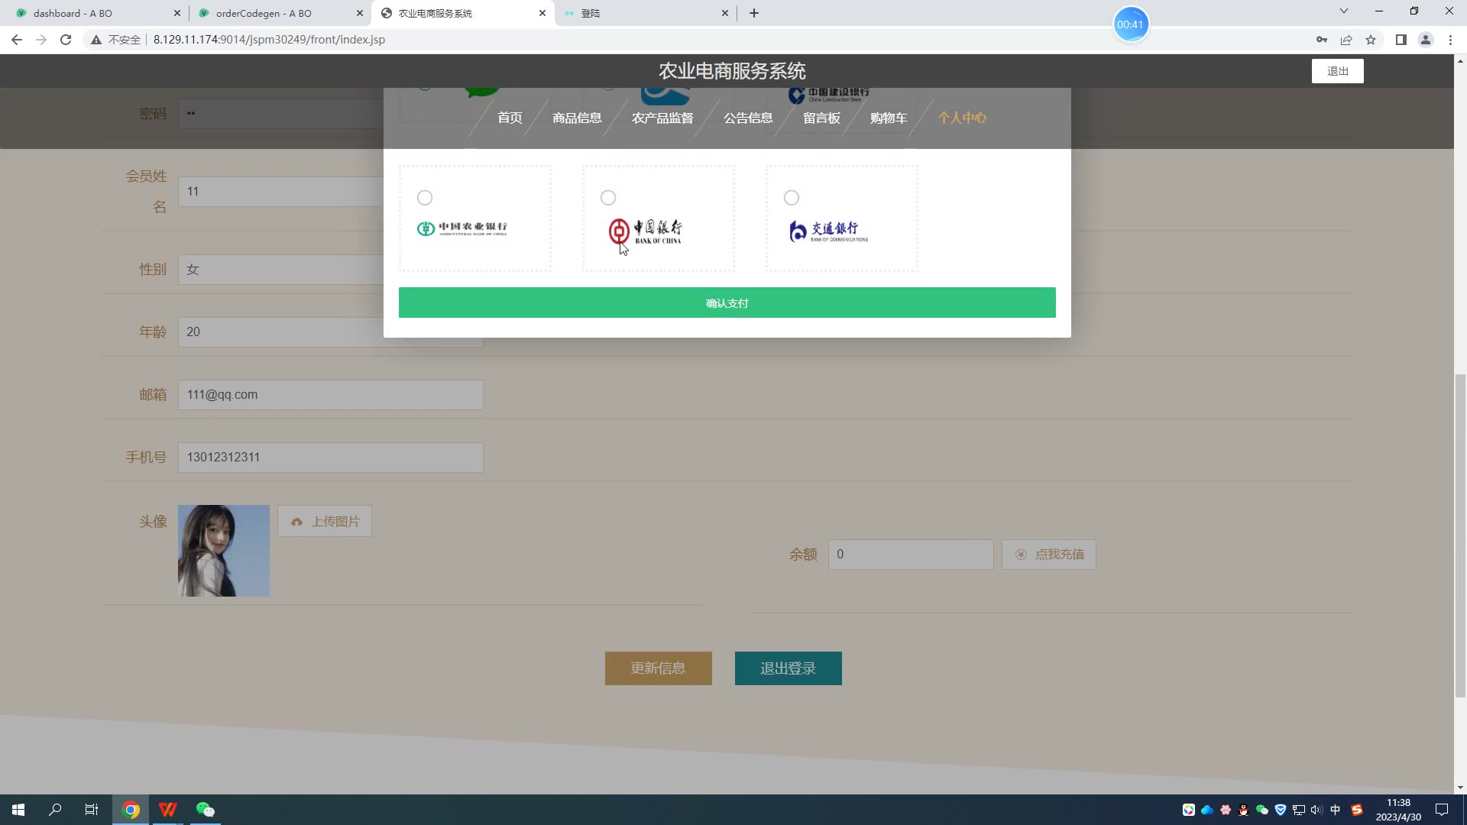Image resolution: width=1467 pixels, height=825 pixels.
Task: Choose the Bank of Communications radio option
Action: point(792,198)
